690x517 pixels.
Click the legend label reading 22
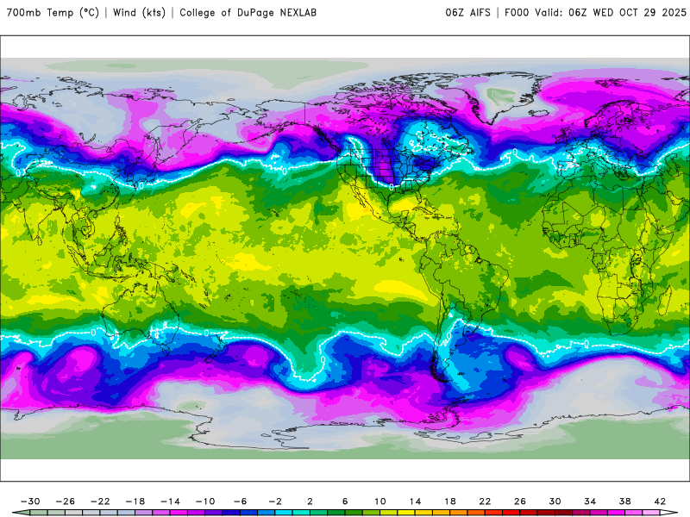click(485, 501)
